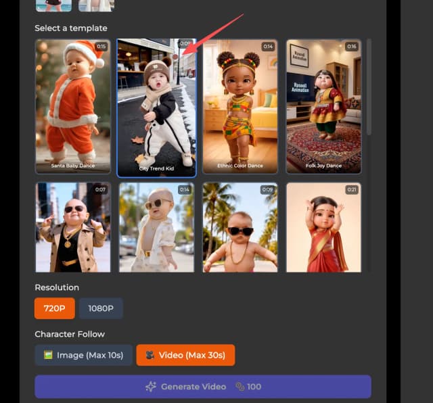Image resolution: width=433 pixels, height=403 pixels.
Task: Select the City Trend Kid template
Action: point(156,108)
